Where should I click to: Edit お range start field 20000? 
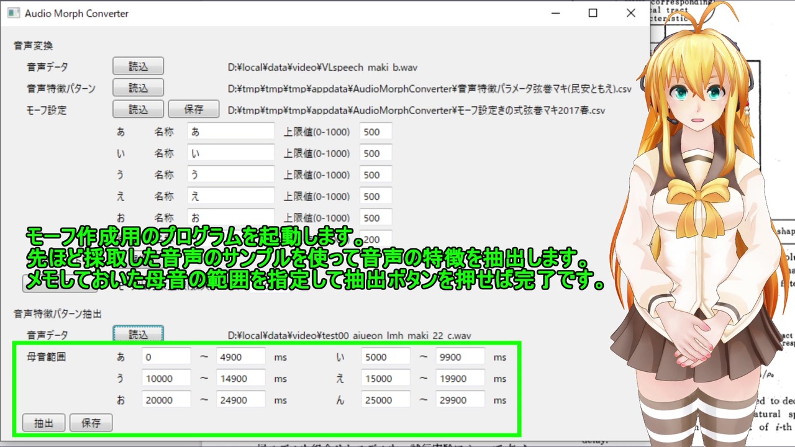coord(166,400)
